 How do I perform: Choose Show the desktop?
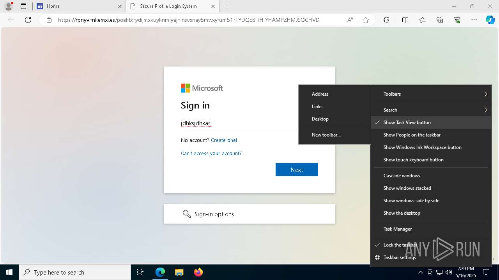[431, 213]
